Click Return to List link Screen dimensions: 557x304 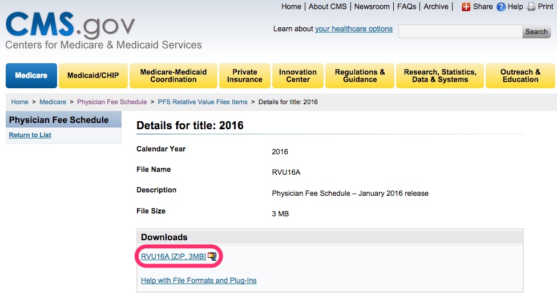pyautogui.click(x=30, y=135)
